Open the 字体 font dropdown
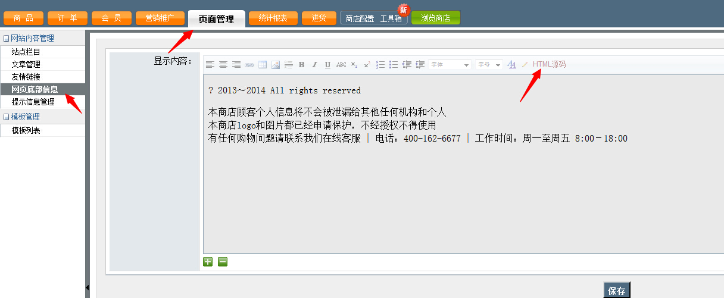 point(450,65)
